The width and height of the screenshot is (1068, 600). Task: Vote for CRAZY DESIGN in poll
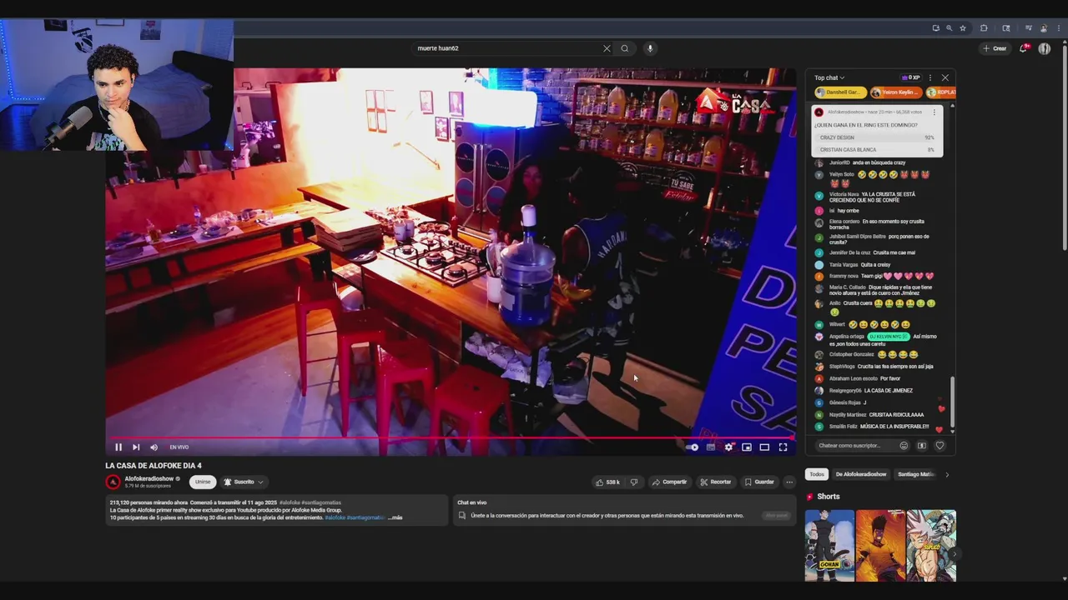point(877,137)
